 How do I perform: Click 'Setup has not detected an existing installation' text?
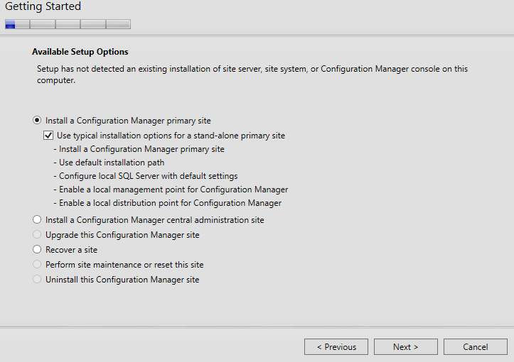tap(252, 75)
